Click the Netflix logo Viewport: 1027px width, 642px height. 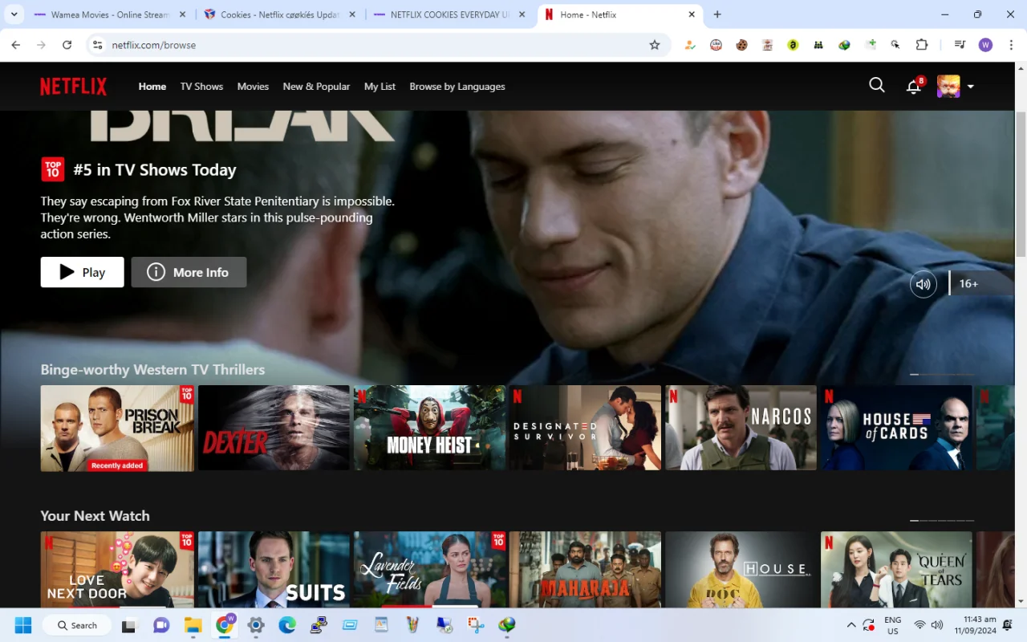pyautogui.click(x=74, y=87)
